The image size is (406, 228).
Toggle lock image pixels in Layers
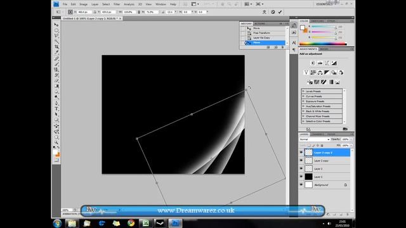point(313,146)
